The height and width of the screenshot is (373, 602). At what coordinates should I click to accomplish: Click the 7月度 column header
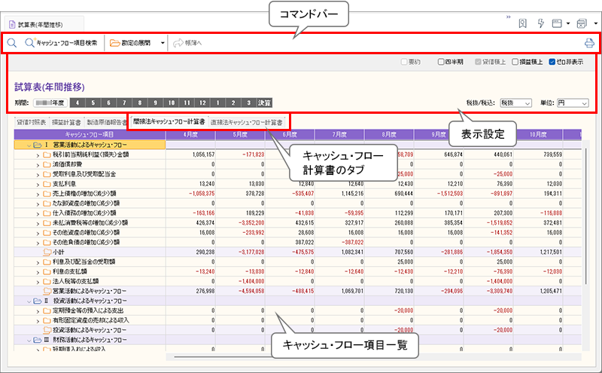tap(339, 135)
